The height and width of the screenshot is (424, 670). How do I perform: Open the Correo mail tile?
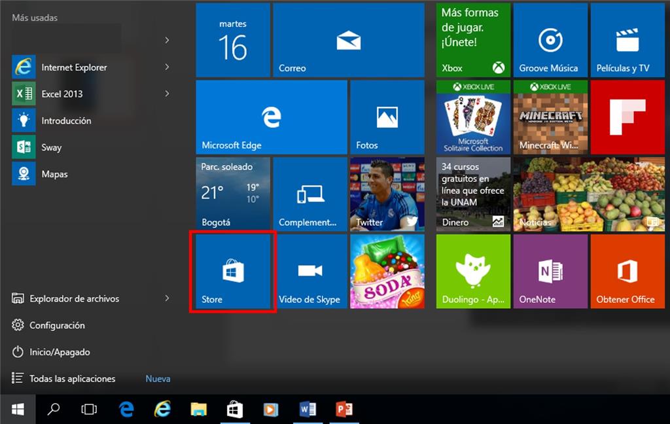point(349,40)
